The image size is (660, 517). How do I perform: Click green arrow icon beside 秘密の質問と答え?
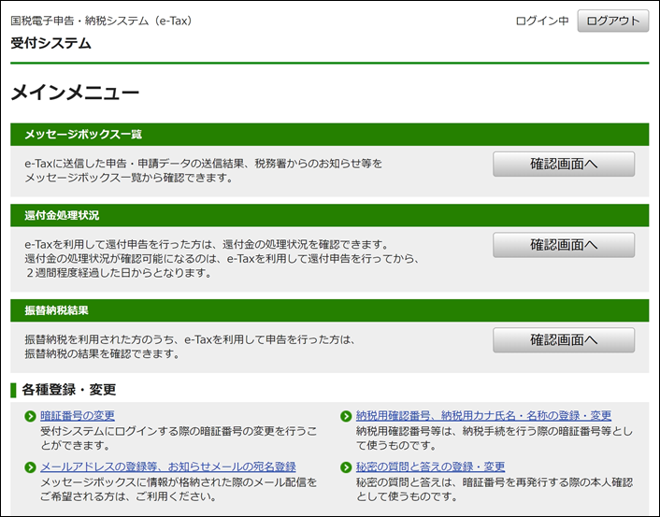(x=346, y=467)
